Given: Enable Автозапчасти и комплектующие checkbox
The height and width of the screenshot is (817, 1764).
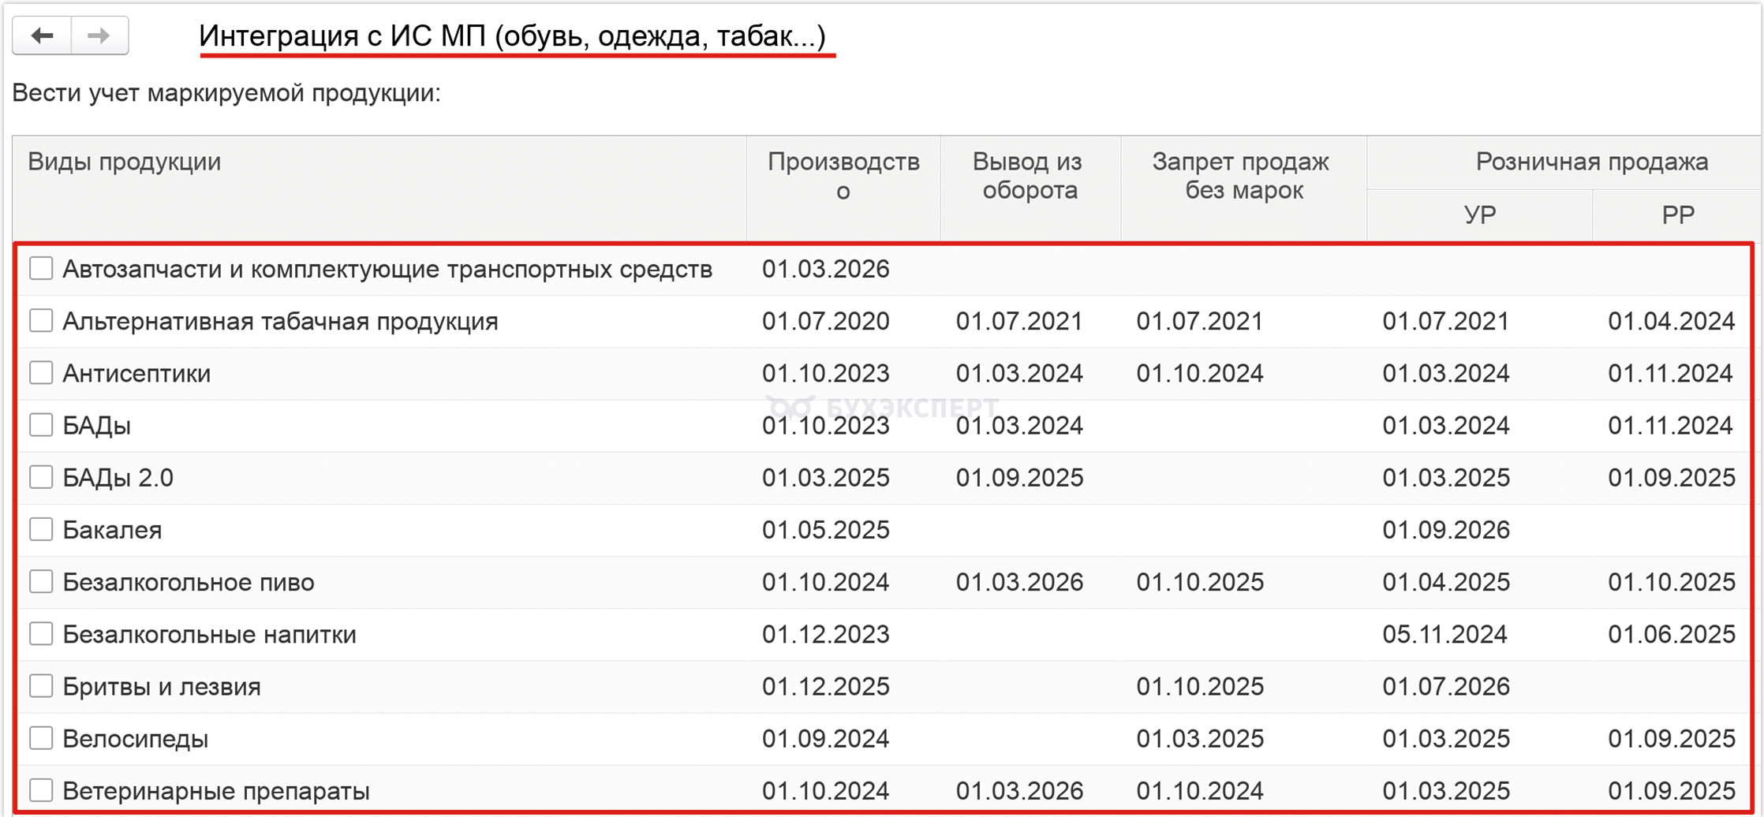Looking at the screenshot, I should click(41, 268).
